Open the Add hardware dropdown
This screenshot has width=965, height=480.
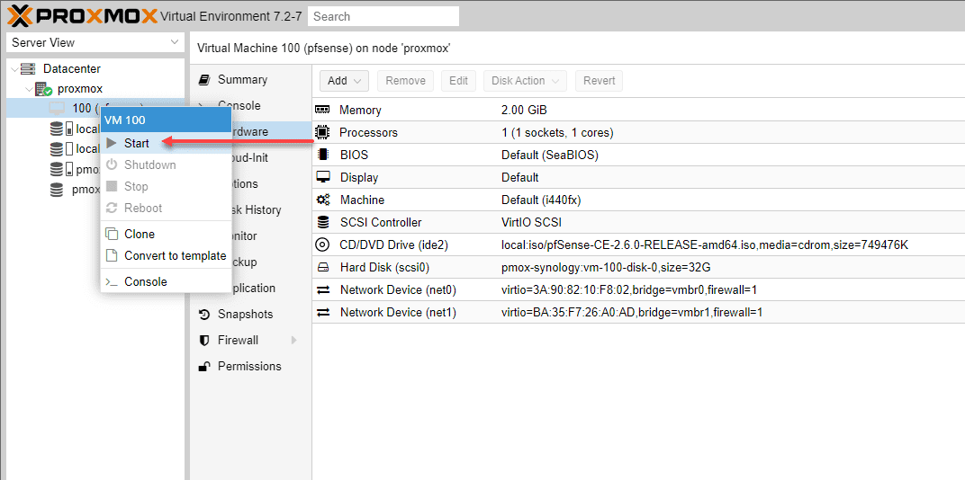(345, 81)
